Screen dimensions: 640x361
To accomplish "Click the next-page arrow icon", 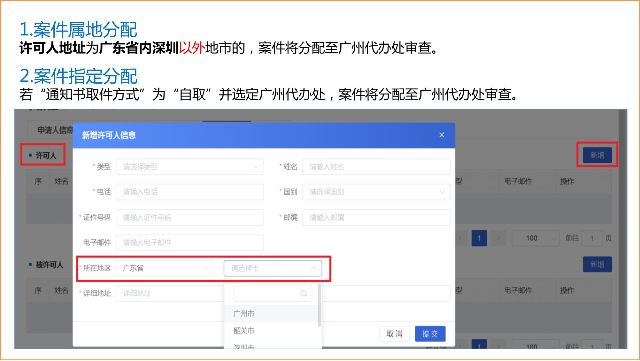I will tap(498, 238).
